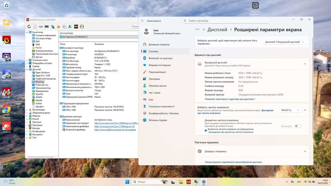Click the Settings window vertical scrollbar
Screen dimensions: 331x186
[312, 88]
